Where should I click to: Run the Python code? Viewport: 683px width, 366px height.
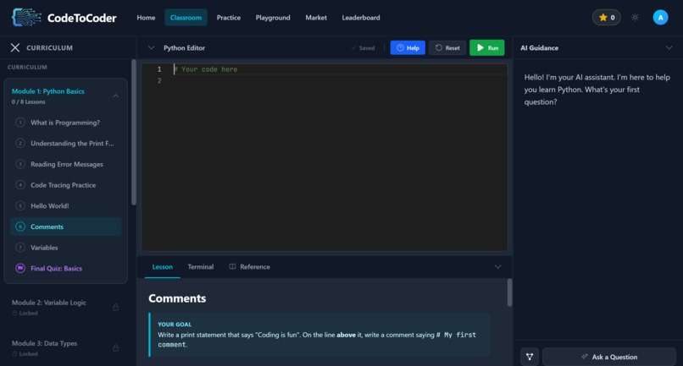click(487, 48)
